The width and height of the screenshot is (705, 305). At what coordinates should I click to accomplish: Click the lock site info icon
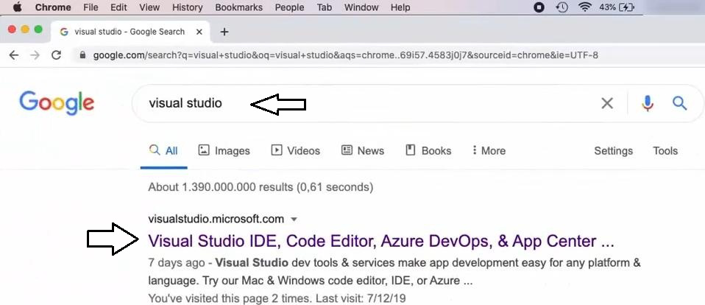point(82,55)
